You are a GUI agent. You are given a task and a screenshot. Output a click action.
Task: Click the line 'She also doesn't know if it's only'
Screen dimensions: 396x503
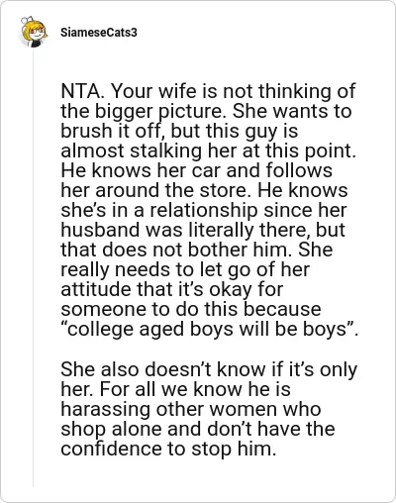(209, 369)
